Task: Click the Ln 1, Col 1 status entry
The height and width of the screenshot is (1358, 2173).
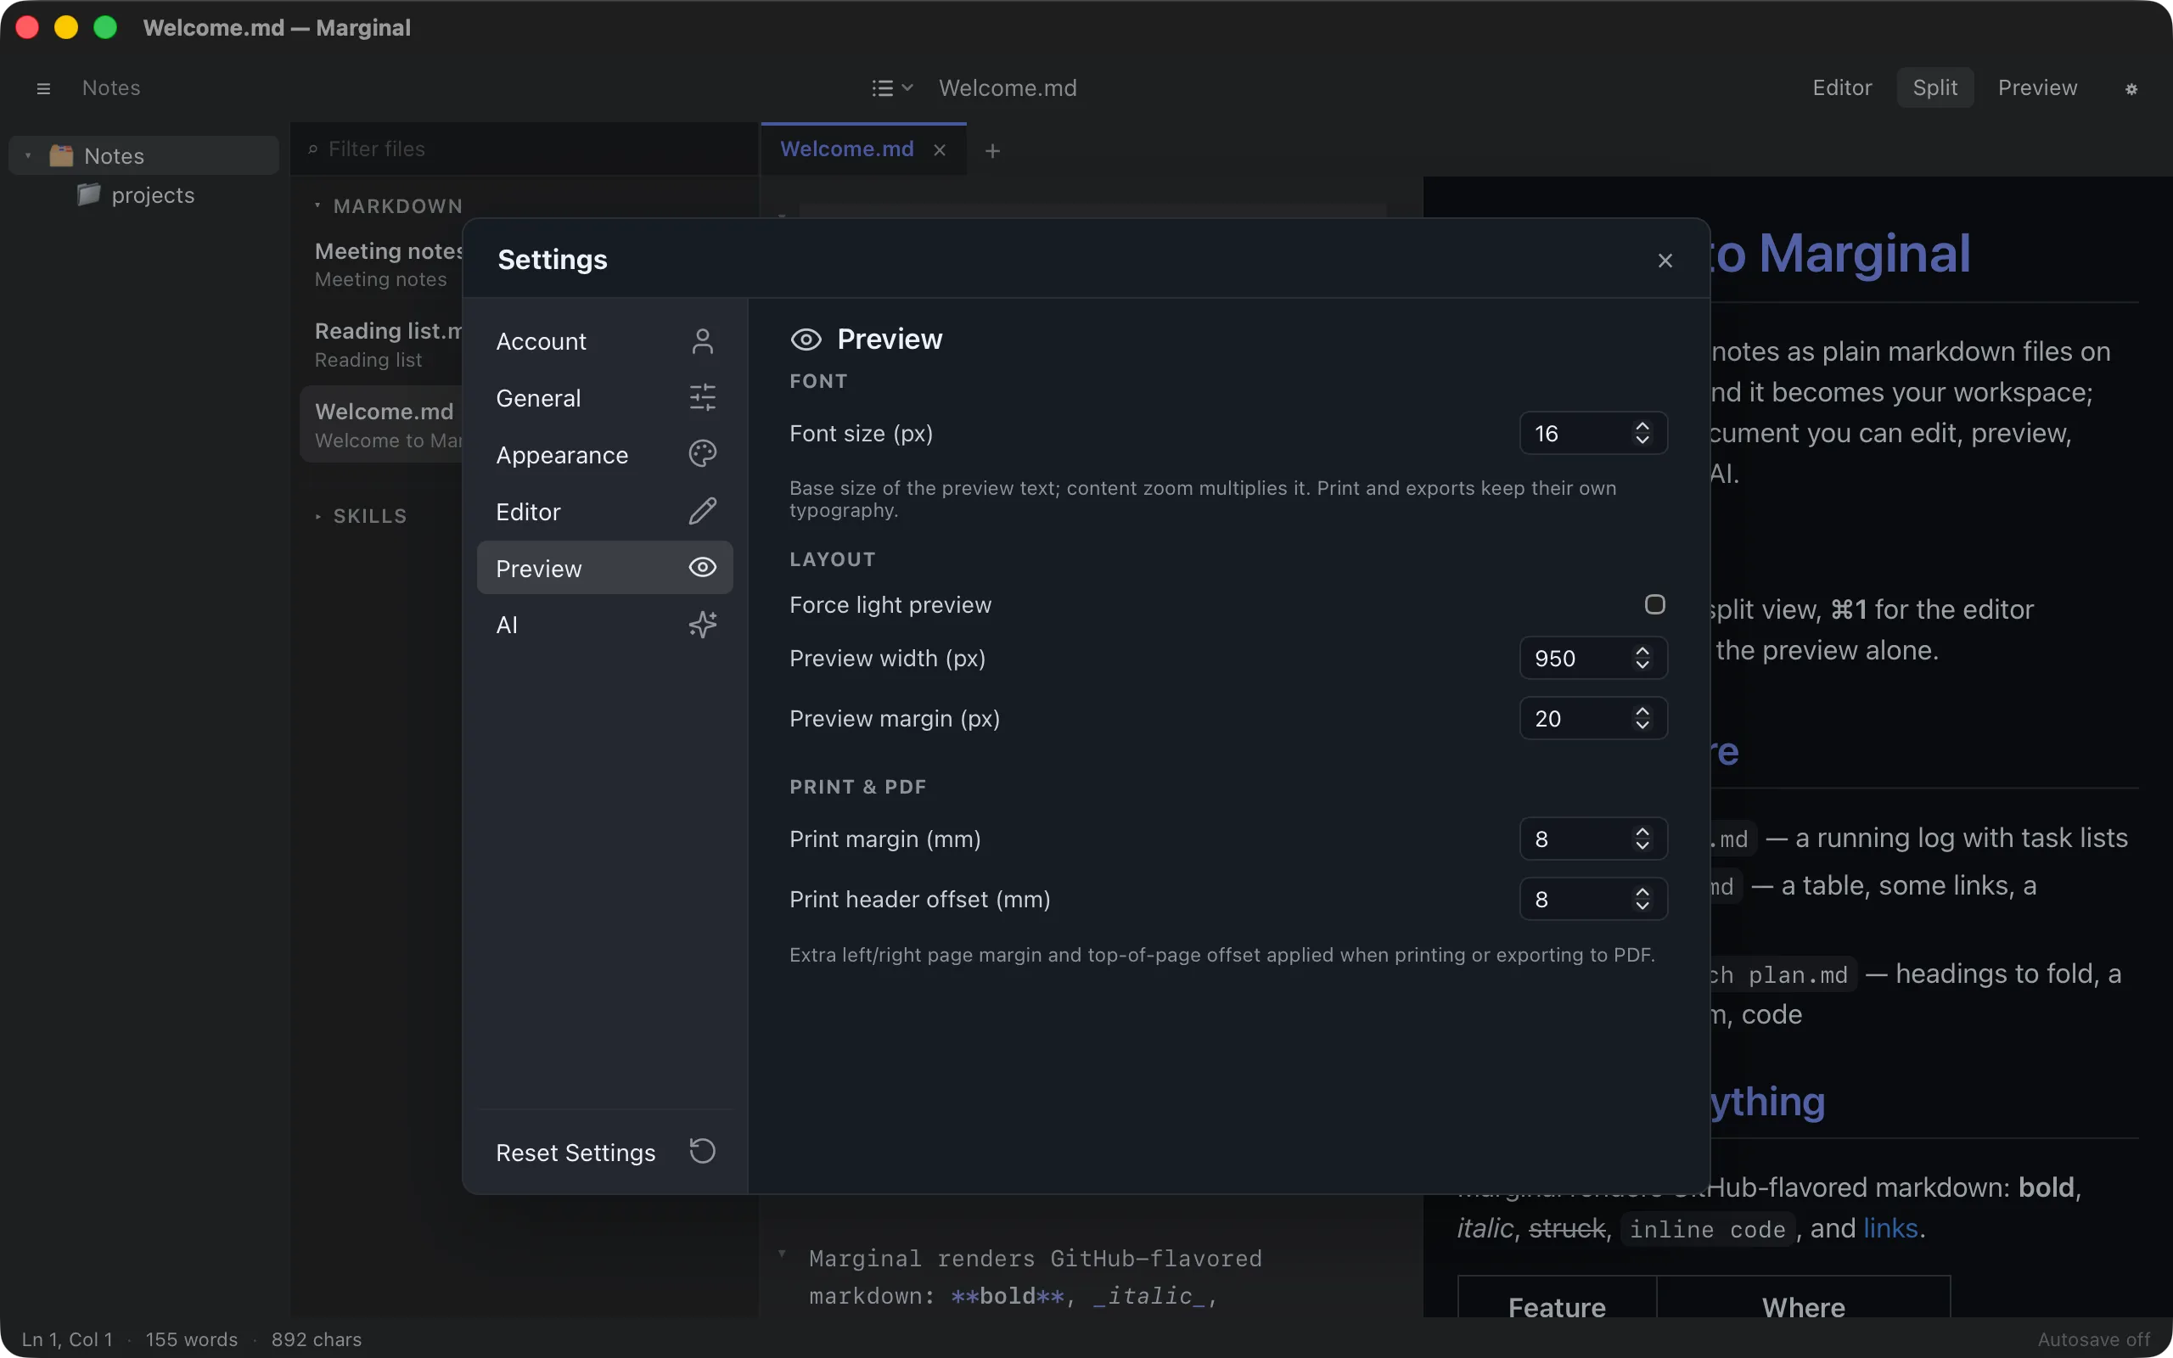Action: click(67, 1339)
